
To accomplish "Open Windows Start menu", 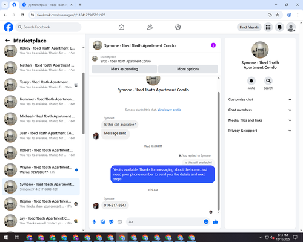I will click(x=5, y=237).
